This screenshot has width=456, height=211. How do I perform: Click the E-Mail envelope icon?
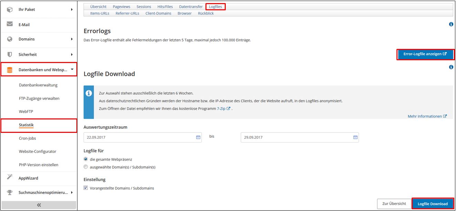click(10, 24)
